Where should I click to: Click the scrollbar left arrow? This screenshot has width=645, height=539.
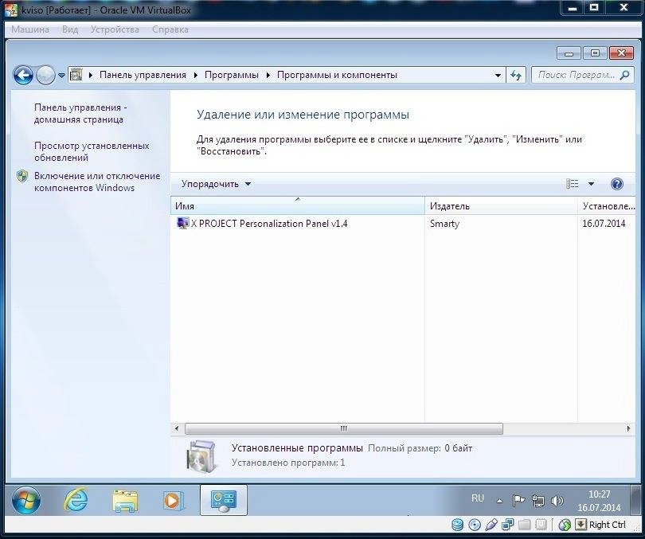coord(177,428)
